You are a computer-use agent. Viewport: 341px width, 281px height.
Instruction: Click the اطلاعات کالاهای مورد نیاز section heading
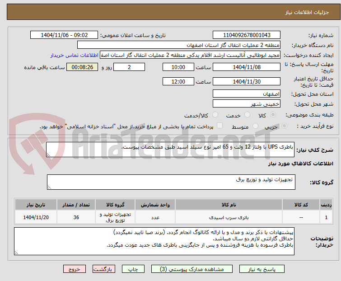pyautogui.click(x=300, y=164)
